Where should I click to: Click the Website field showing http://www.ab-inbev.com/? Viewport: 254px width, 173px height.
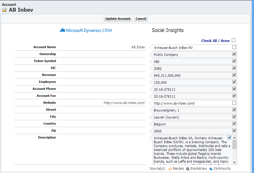tap(124, 103)
